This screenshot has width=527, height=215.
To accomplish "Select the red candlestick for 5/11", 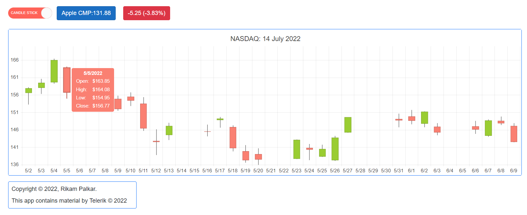I will pos(143,116).
